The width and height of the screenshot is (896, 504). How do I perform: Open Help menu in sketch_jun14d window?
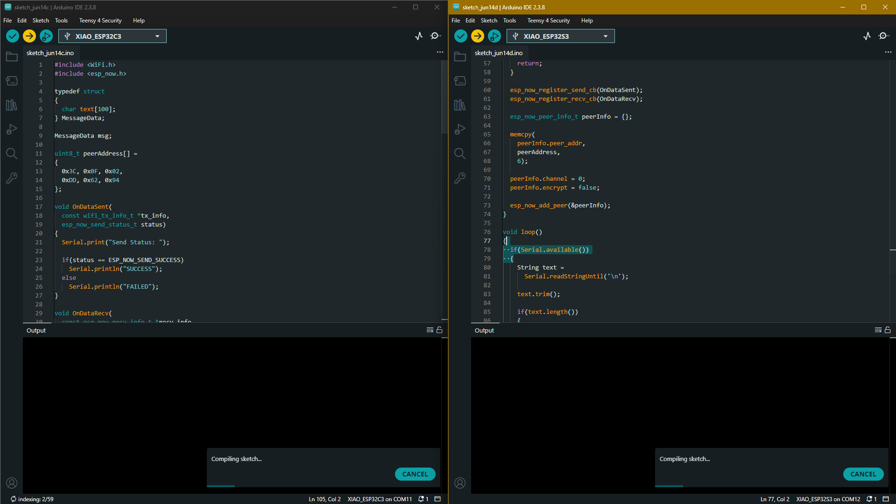(587, 21)
